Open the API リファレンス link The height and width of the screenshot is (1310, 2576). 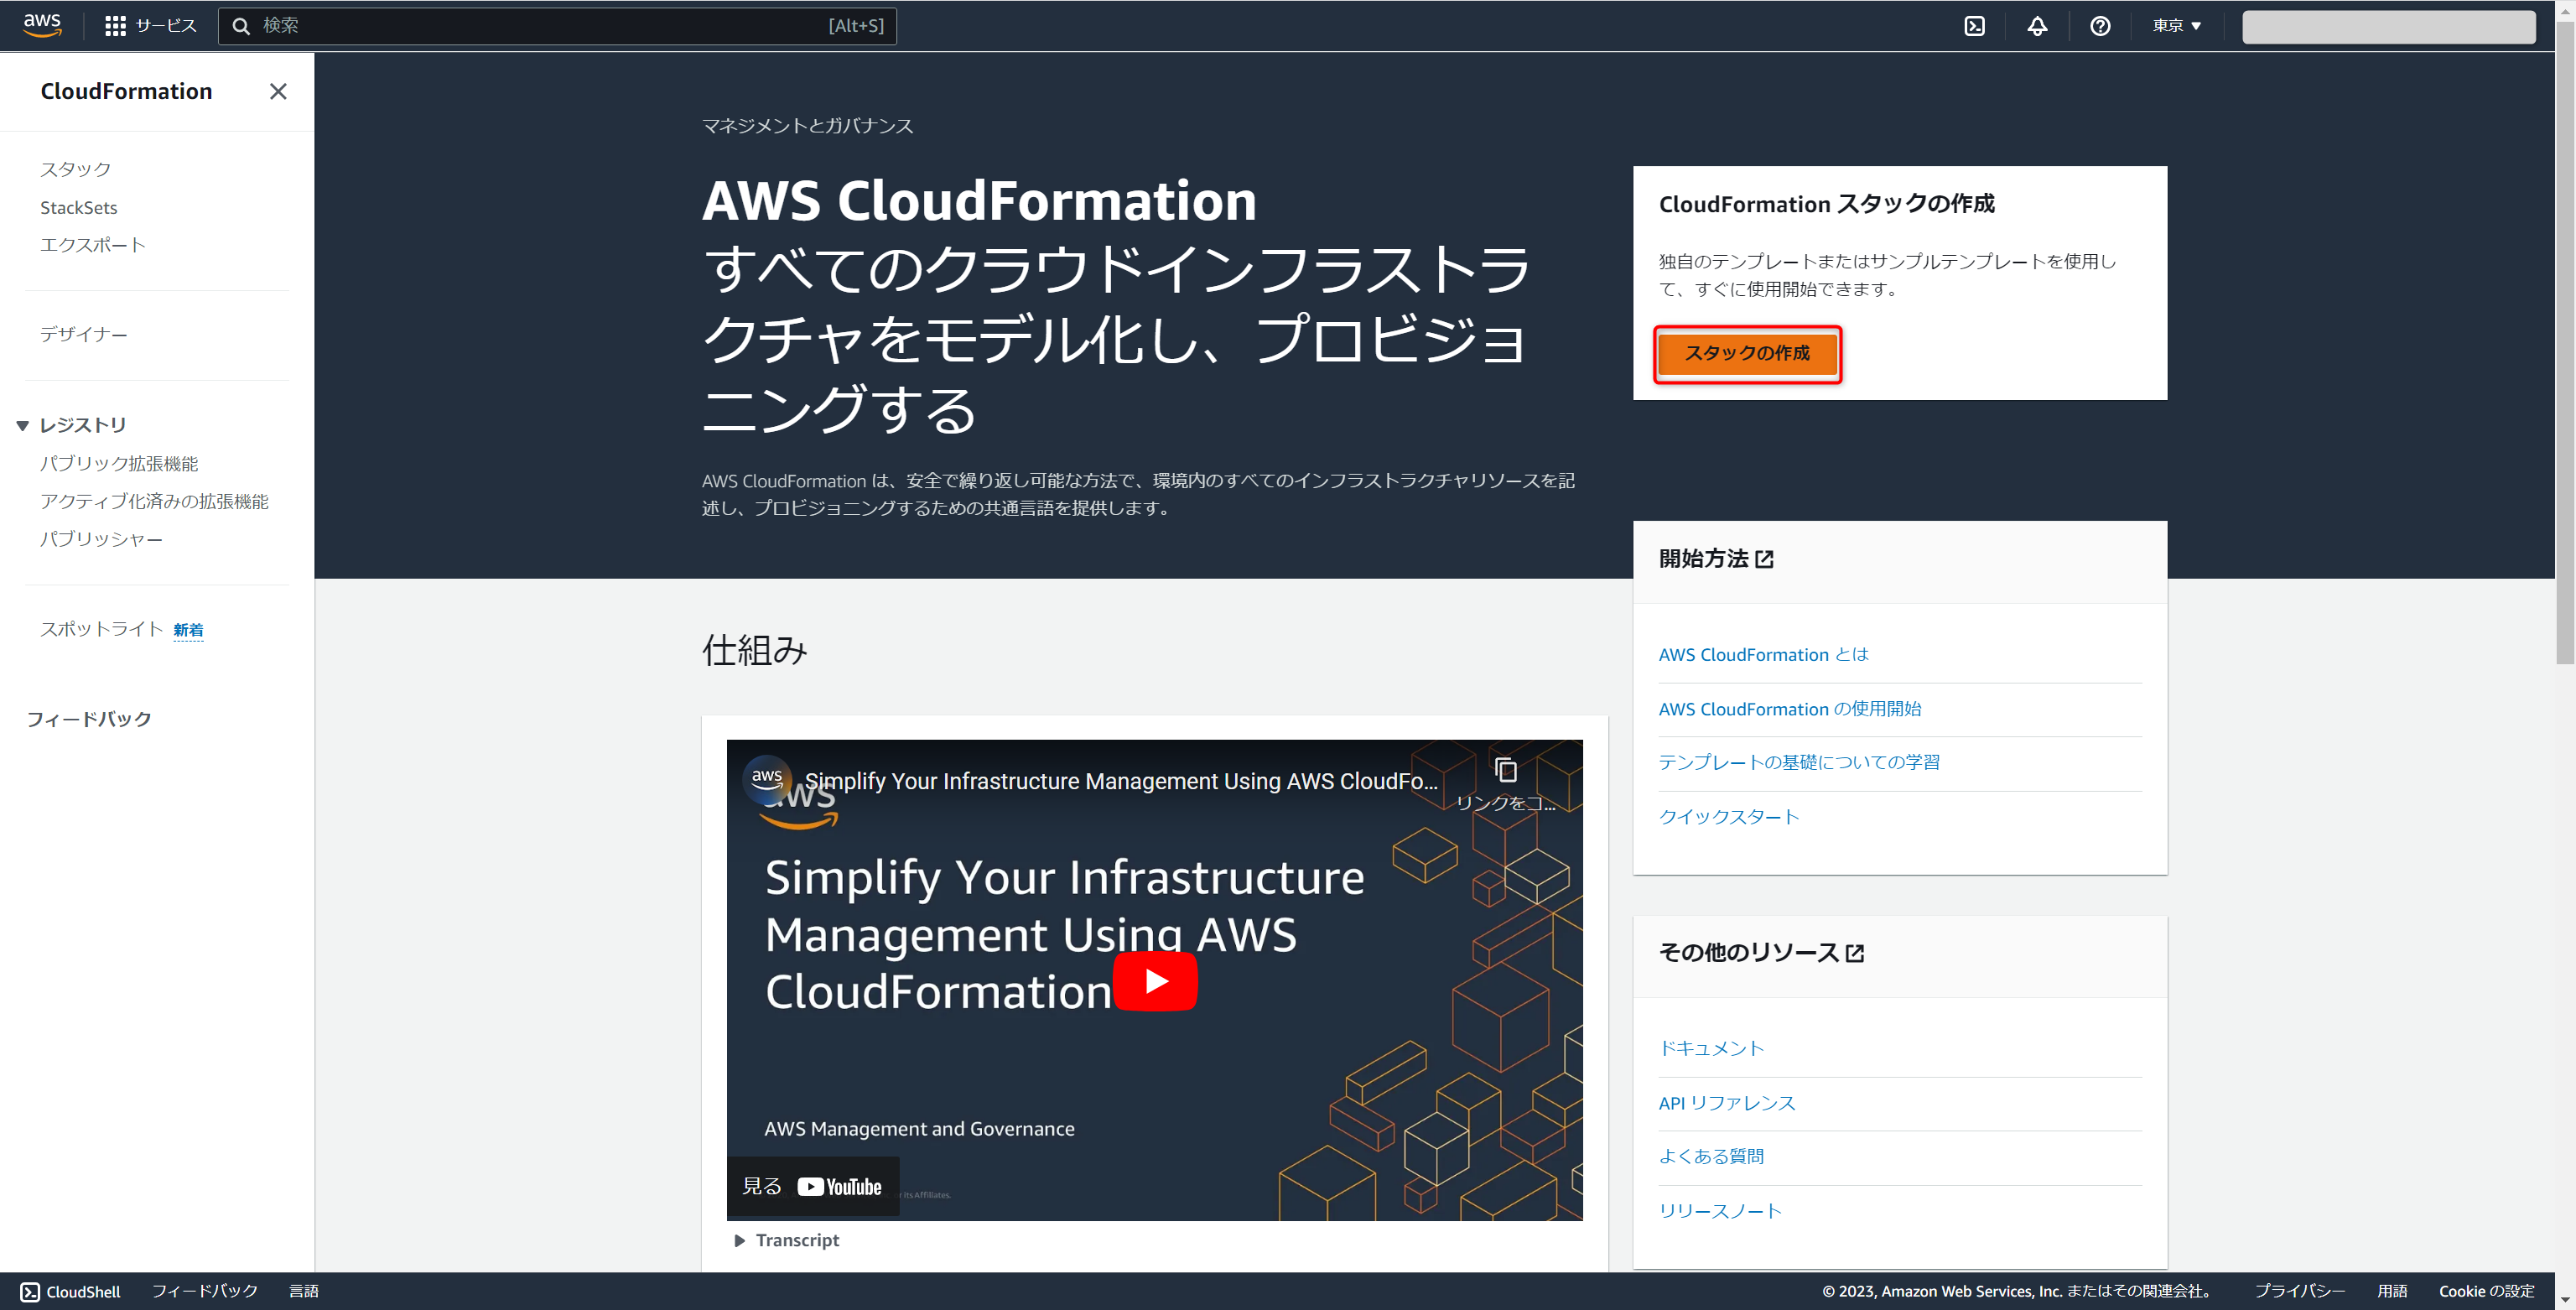1727,1103
